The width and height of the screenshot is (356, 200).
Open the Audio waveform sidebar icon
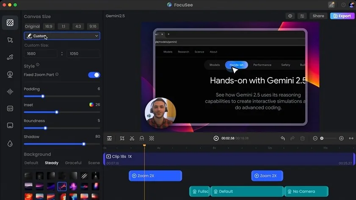tap(10, 92)
